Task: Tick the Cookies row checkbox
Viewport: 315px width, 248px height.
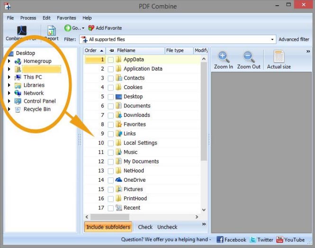Action: pos(111,88)
